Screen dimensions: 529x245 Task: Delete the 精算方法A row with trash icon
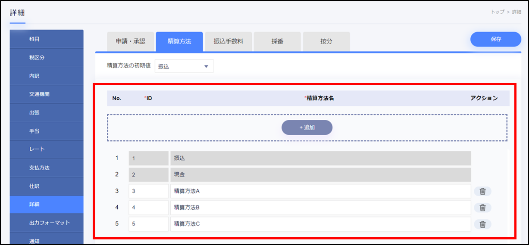[x=482, y=192]
